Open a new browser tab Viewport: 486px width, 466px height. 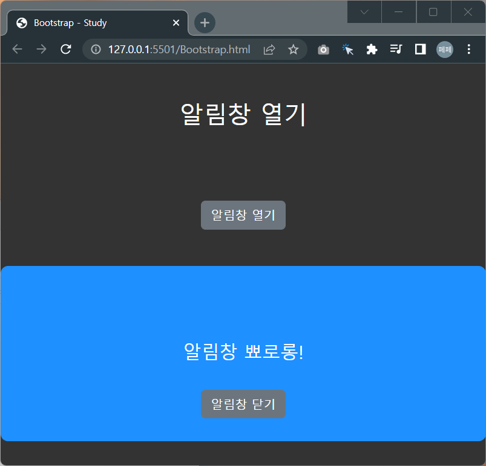coord(204,23)
